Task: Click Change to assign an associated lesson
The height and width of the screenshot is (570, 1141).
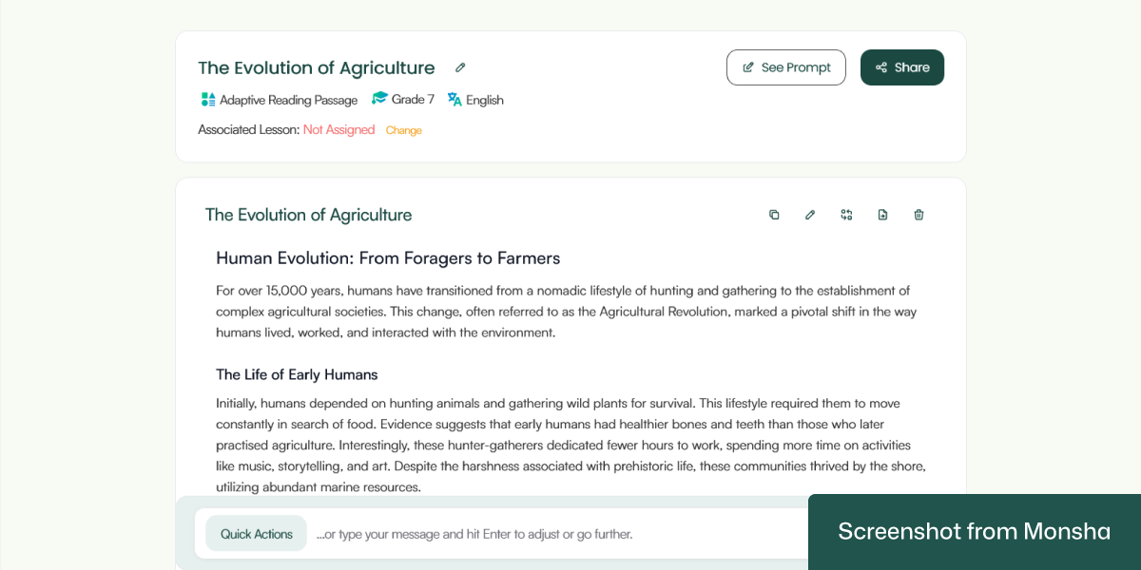Action: 404,130
